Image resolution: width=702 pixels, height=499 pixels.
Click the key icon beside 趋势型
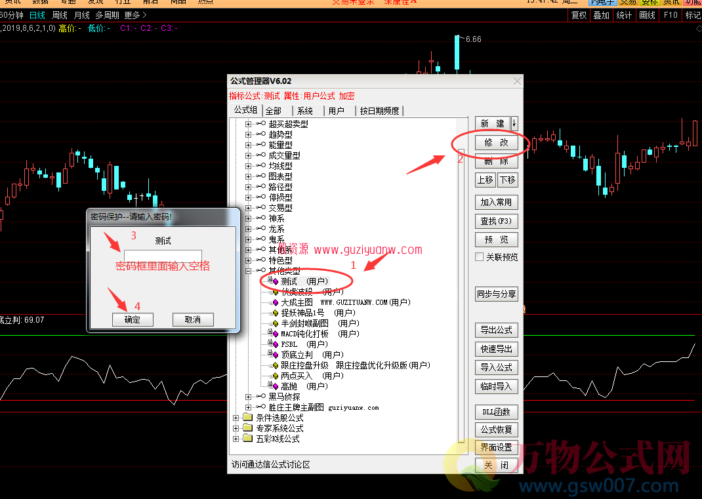coord(260,134)
